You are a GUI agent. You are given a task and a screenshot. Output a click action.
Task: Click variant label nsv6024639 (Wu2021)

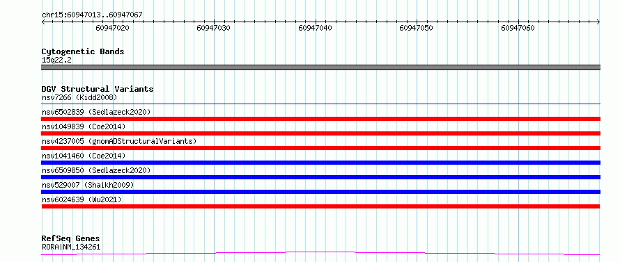(x=82, y=199)
